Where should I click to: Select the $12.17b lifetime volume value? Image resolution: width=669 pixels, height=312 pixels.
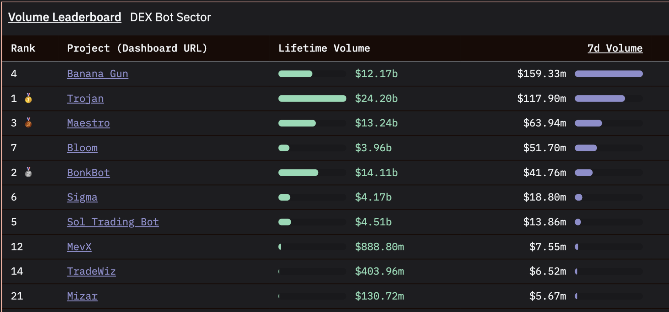click(377, 74)
